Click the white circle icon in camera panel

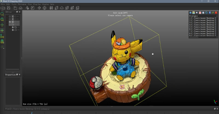[197, 13]
